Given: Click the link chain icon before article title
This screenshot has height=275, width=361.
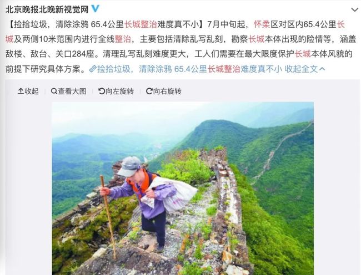Looking at the screenshot, I should pos(93,69).
